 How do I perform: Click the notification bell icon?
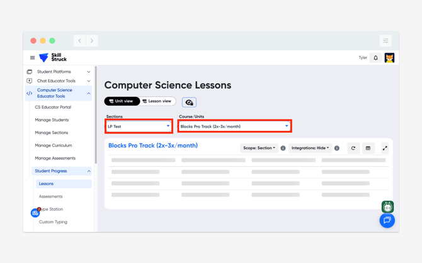pos(376,58)
